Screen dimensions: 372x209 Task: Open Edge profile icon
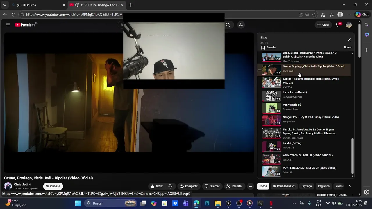(340, 15)
